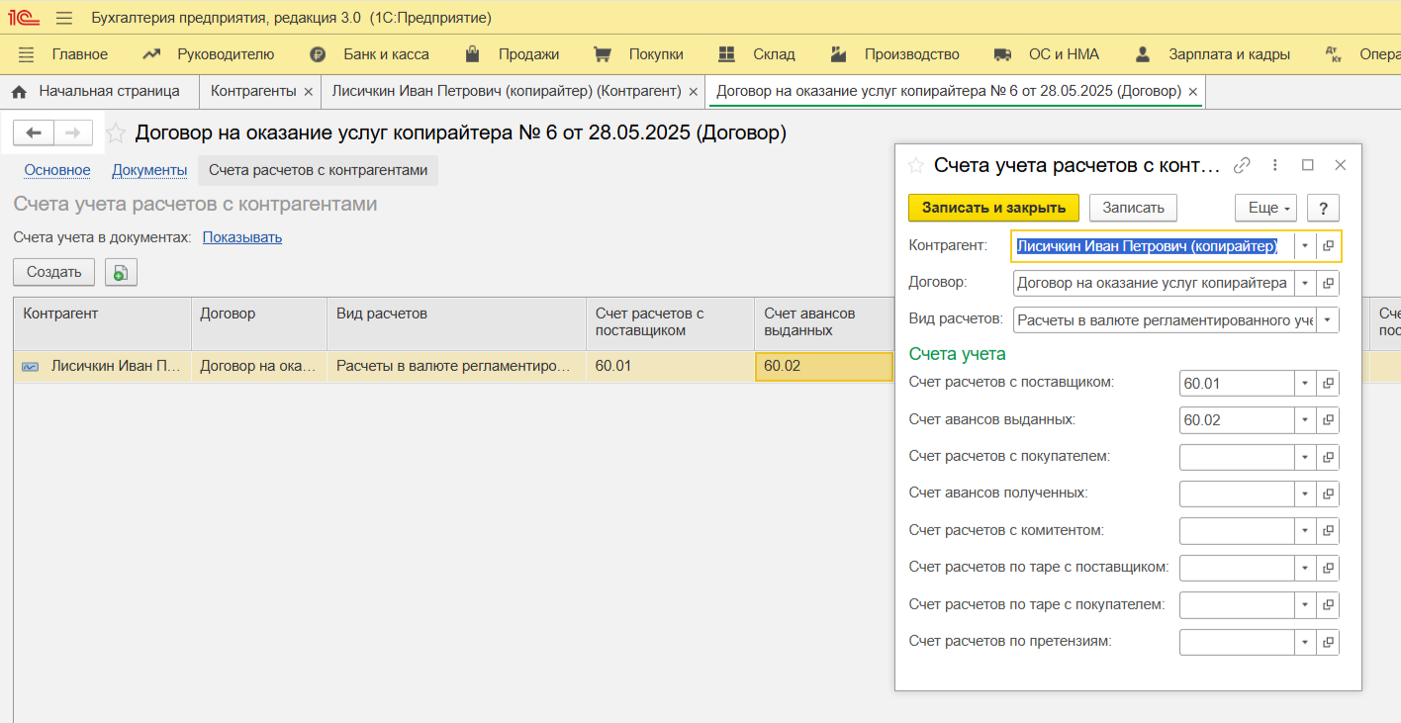The image size is (1401, 723).
Task: Go to the Документы link tab
Action: 149,170
